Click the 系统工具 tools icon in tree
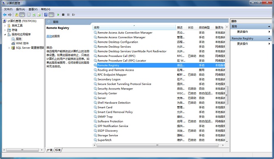 click(9, 26)
